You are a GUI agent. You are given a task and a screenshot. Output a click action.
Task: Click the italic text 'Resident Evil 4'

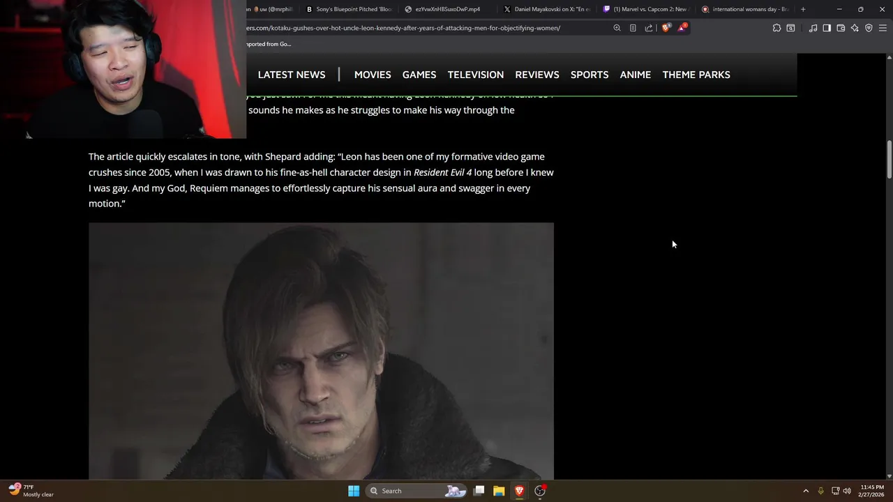(x=442, y=172)
